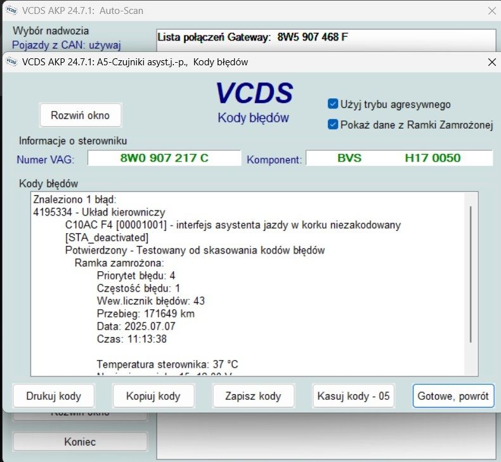
Task: Click the Potwierdzony - Testowany status line
Action: 195,250
